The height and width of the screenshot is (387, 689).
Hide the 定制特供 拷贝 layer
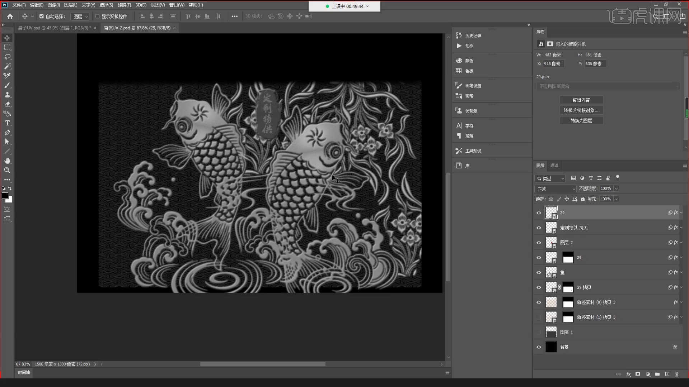(539, 228)
